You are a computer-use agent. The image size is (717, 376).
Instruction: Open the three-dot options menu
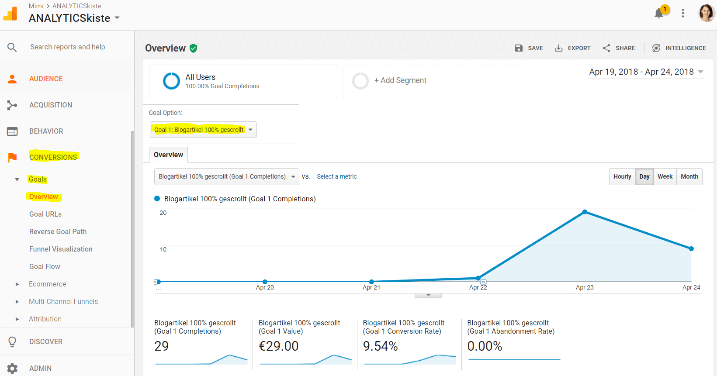point(682,13)
